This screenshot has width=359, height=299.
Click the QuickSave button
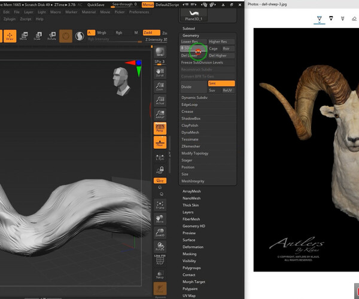(x=96, y=5)
